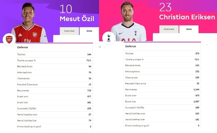This screenshot has height=133, width=217.
Task: Select Eriksen's Recoveries row showing 1,144
Action: tap(162, 90)
